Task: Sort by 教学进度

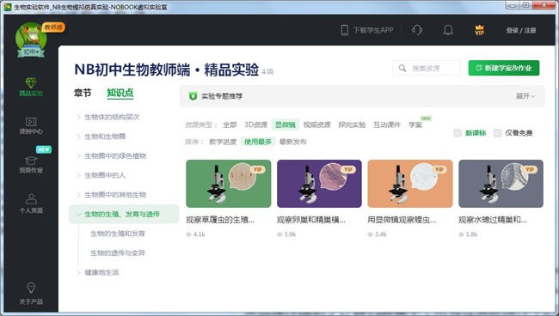Action: coord(223,142)
